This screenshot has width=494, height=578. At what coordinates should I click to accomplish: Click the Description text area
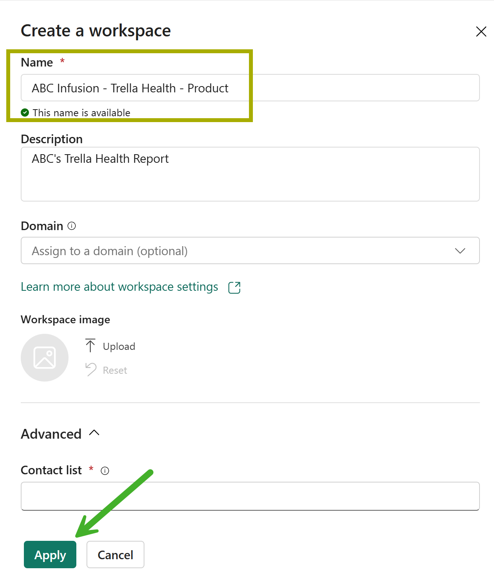(250, 174)
